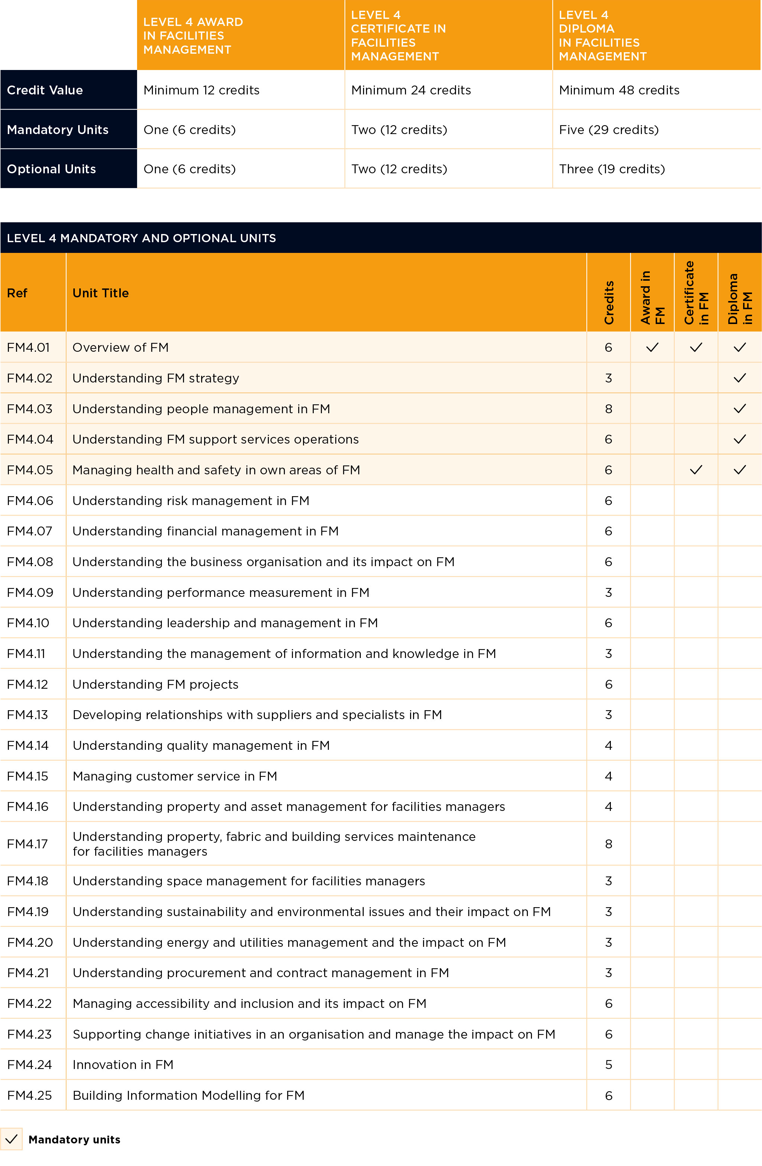The height and width of the screenshot is (1166, 762).
Task: Click the Certificate checkmark for FM4.05
Action: click(x=695, y=470)
